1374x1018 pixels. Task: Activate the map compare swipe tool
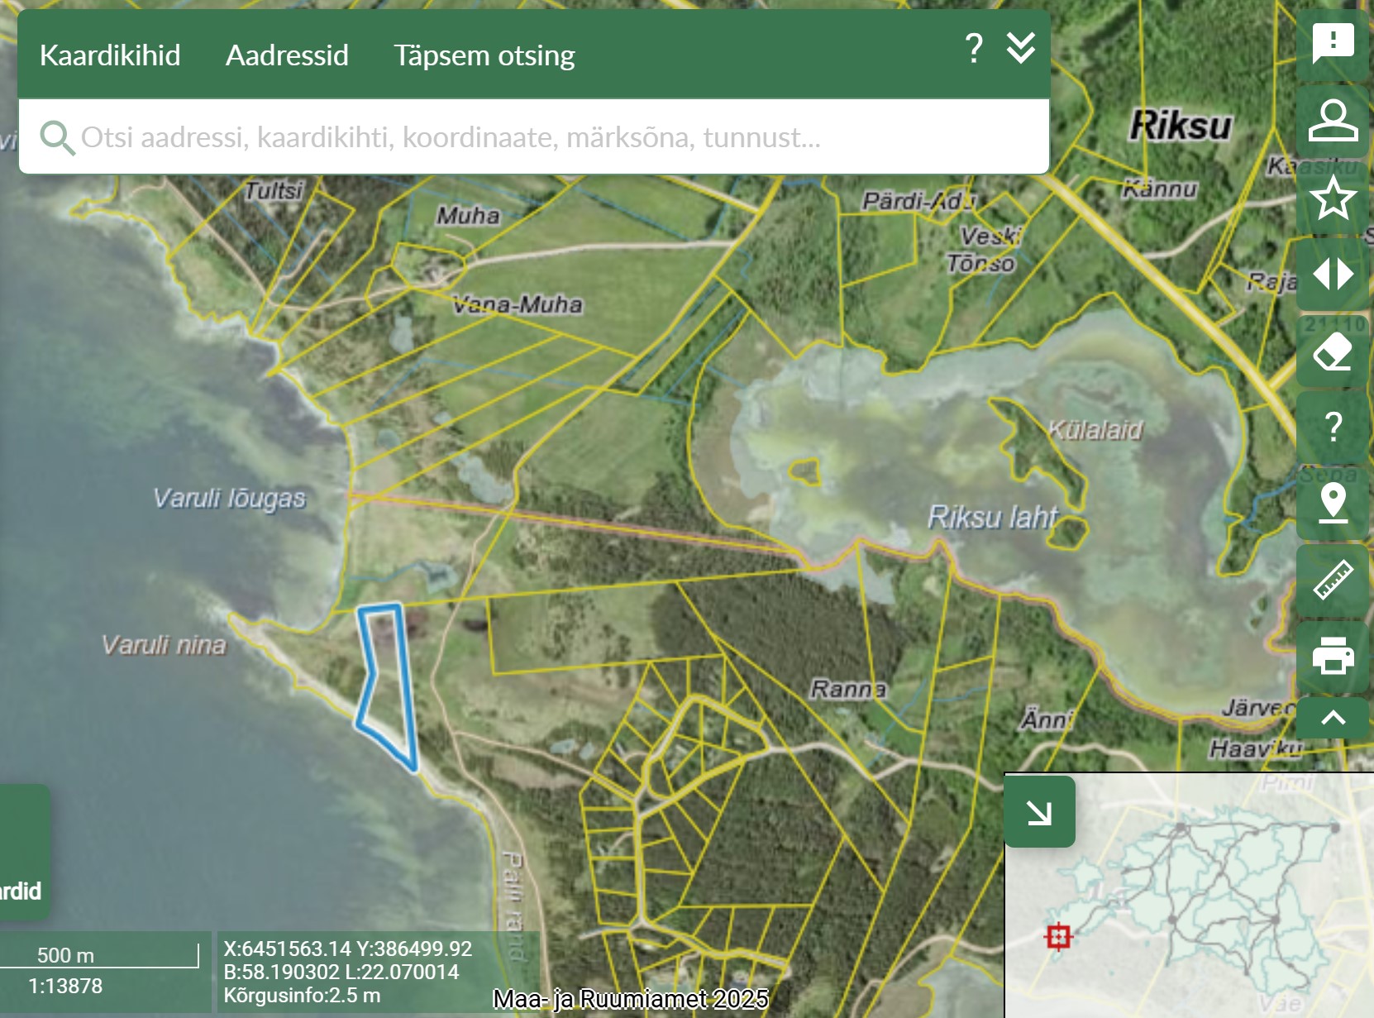[1333, 275]
